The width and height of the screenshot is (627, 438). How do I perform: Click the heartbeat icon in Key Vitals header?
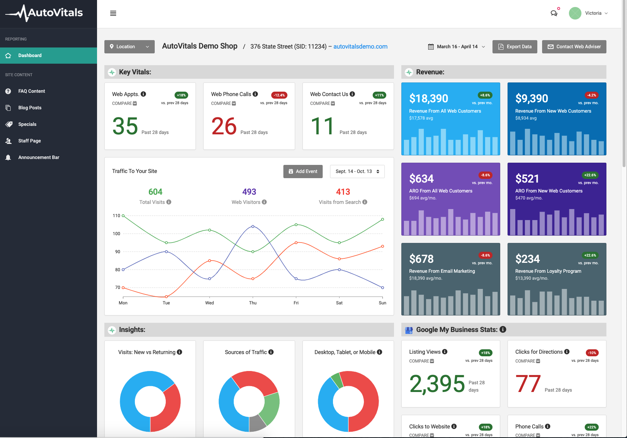[111, 72]
